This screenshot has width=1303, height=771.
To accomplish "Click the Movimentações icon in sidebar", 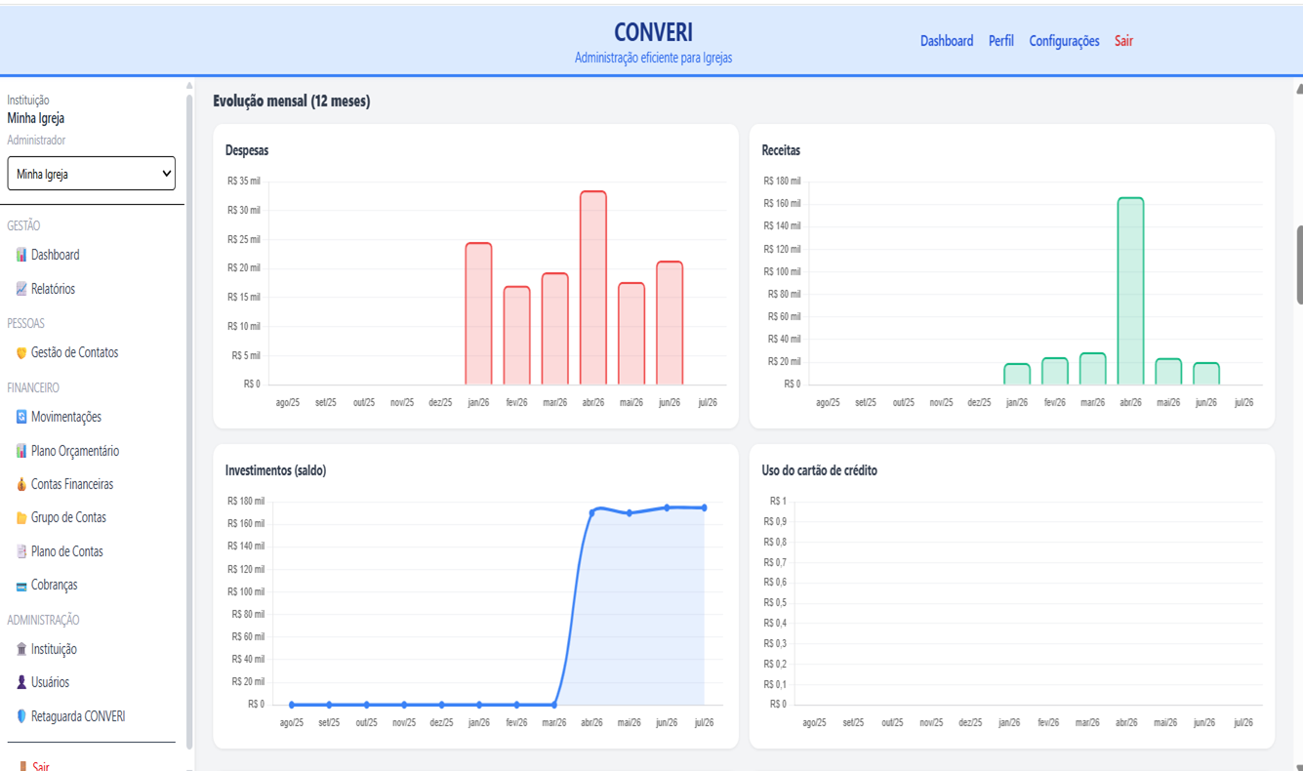I will tap(21, 417).
